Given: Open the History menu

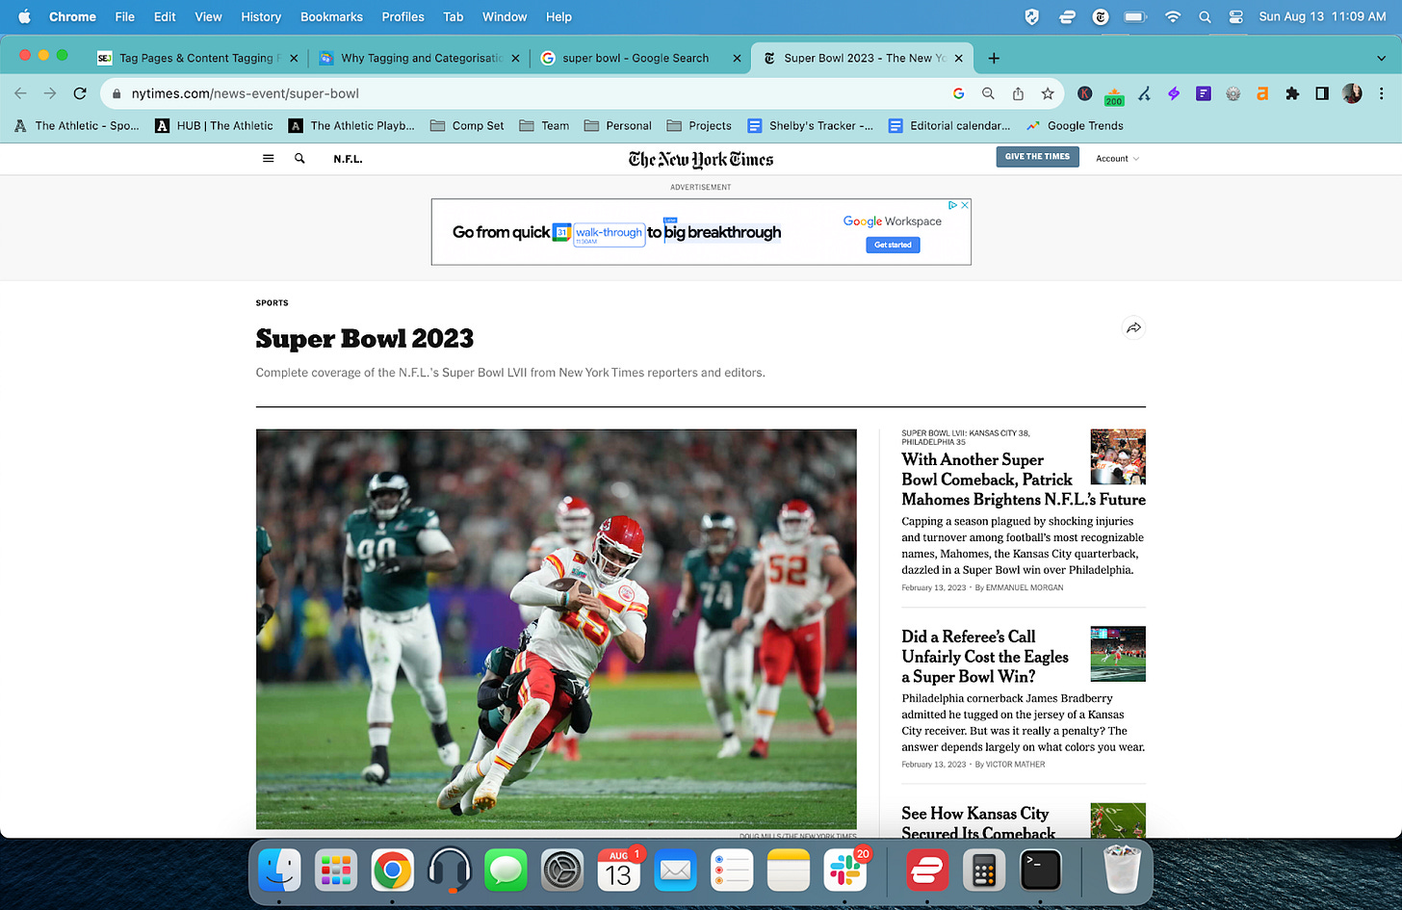Looking at the screenshot, I should [261, 16].
